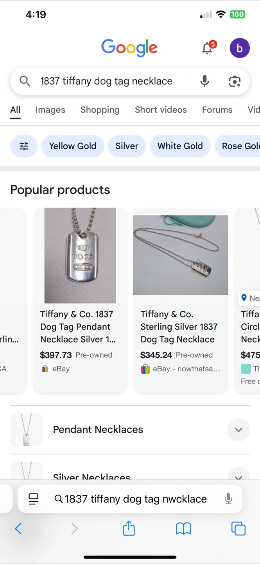This screenshot has width=260, height=564.
Task: Tap the voice search microphone icon
Action: click(x=204, y=81)
